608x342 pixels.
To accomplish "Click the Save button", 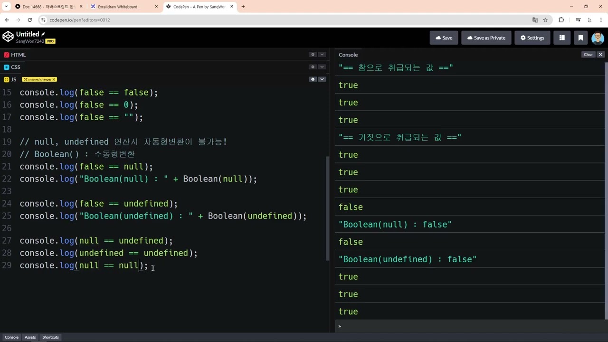I will click(x=444, y=38).
